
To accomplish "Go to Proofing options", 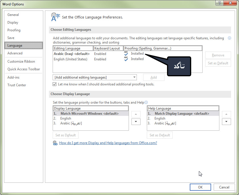I will (x=24, y=30).
